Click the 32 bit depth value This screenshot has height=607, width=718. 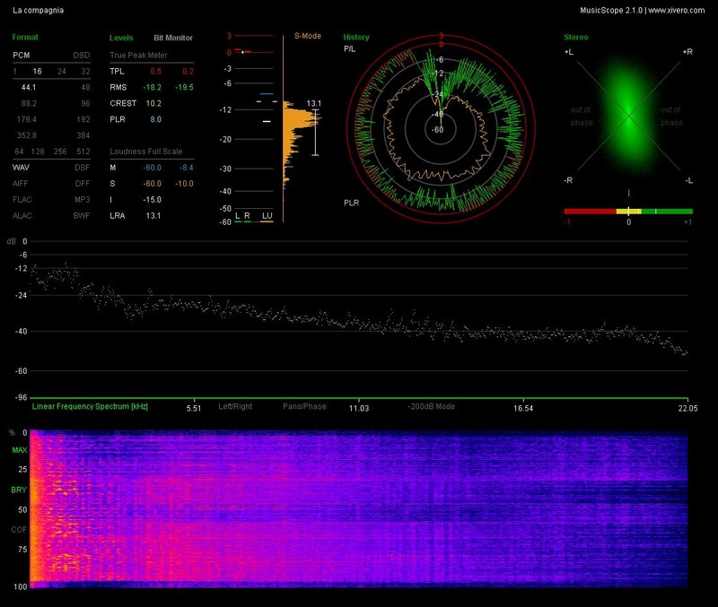tap(85, 72)
